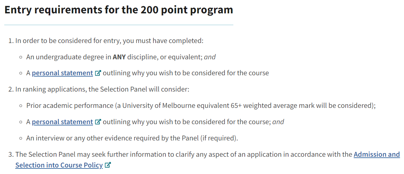The height and width of the screenshot is (174, 404).
Task: Open Admission and Selection into Course Policy
Action: coord(377,154)
